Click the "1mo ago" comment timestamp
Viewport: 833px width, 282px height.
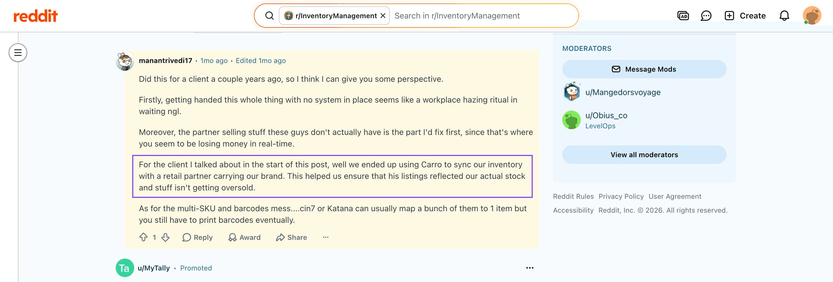pyautogui.click(x=214, y=61)
